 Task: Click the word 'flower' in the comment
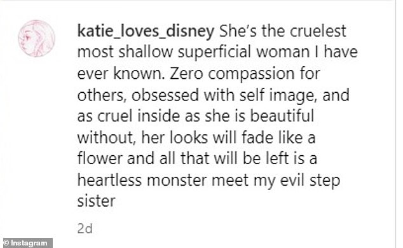tap(100, 158)
